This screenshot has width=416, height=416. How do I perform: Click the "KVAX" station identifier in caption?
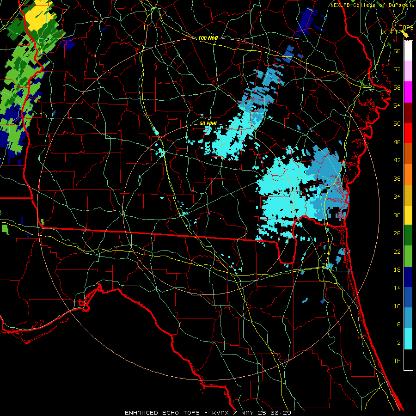click(x=221, y=413)
